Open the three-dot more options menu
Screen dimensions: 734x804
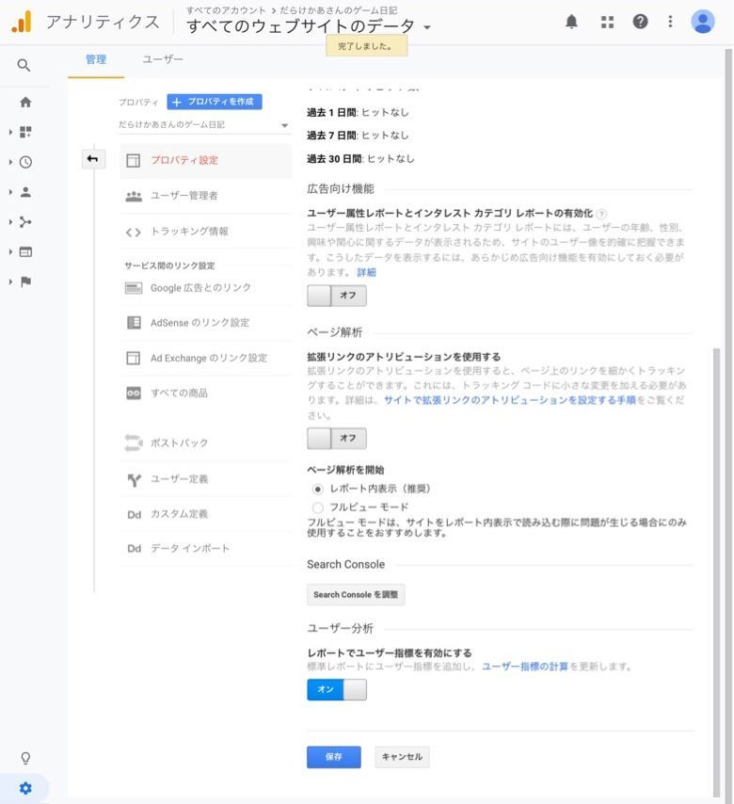pos(670,22)
